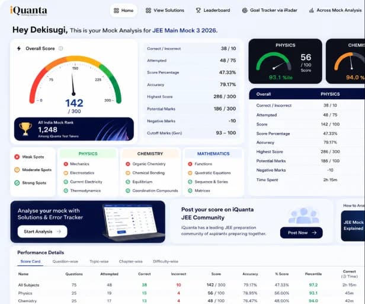The height and width of the screenshot is (304, 365).
Task: Click the Goal Tracker radar icon
Action: (245, 11)
